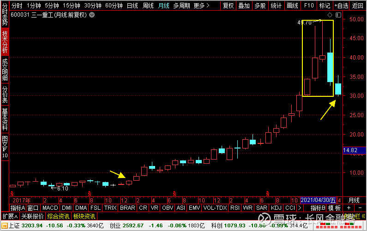The height and width of the screenshot is (231, 367).
Task: Select the RSI indicator
Action: (x=235, y=207)
